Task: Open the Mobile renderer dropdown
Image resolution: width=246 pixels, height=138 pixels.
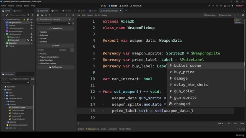Action: click(x=240, y=6)
